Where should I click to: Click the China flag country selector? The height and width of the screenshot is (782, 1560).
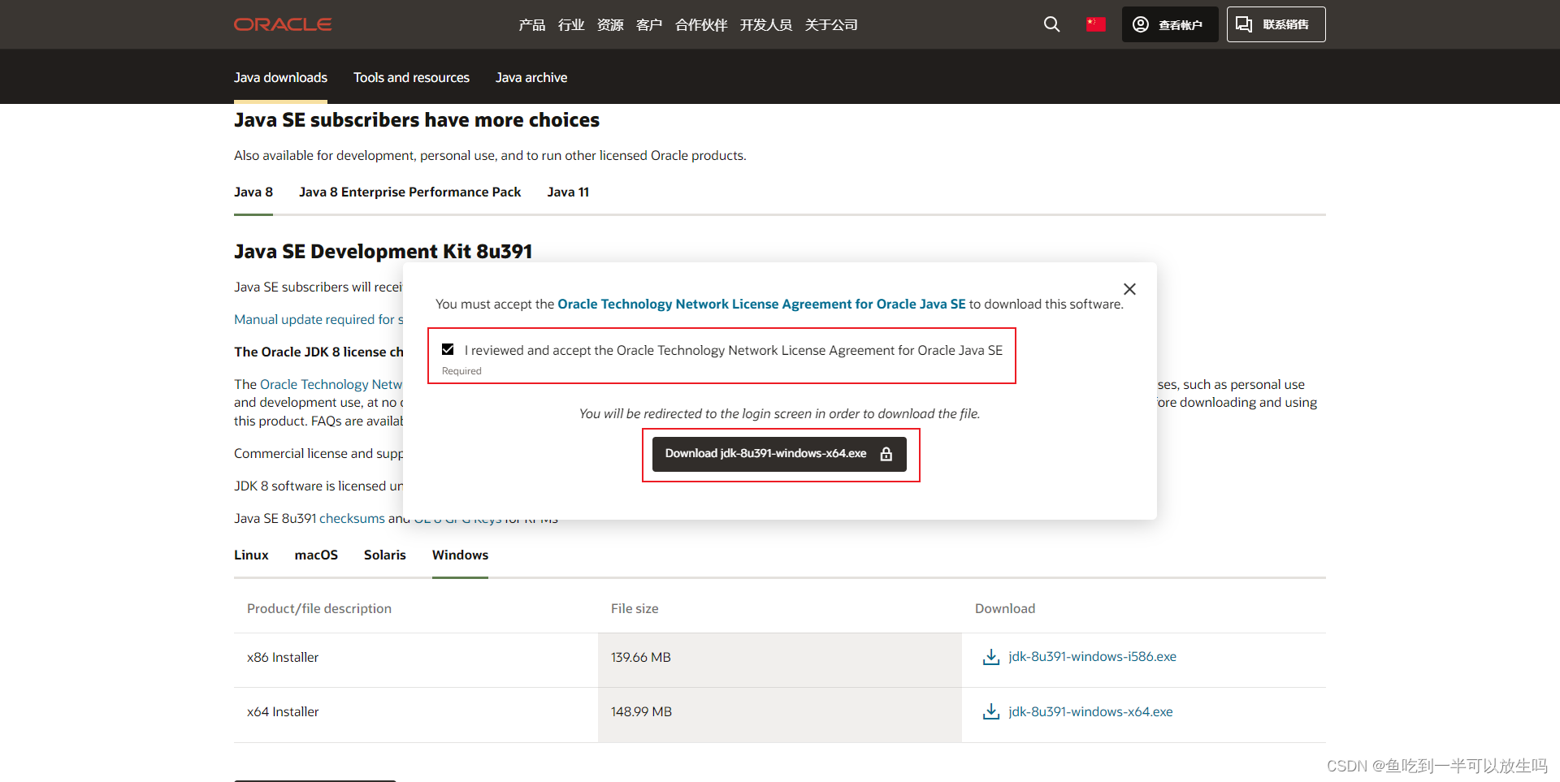pos(1096,24)
